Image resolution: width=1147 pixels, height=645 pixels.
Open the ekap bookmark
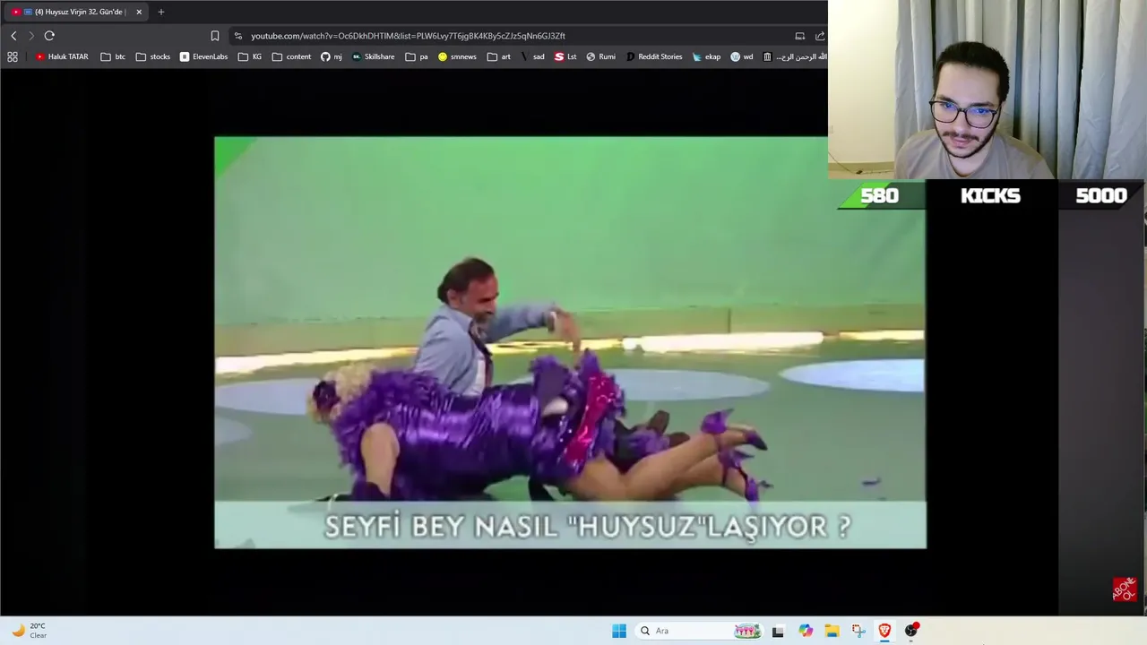coord(706,56)
